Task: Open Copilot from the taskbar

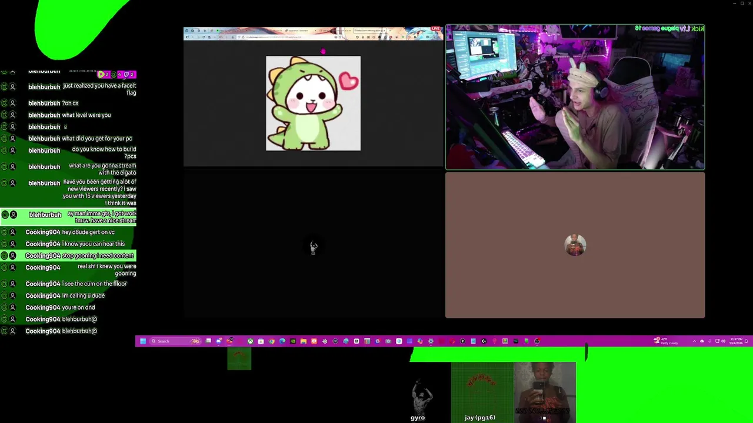Action: tap(420, 341)
